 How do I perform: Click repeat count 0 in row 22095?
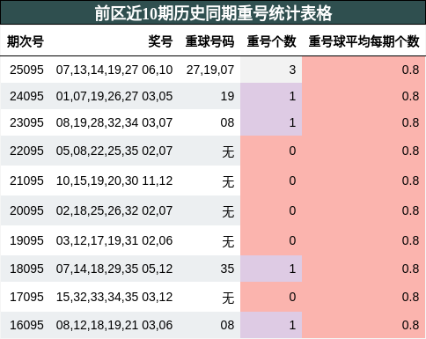(292, 151)
